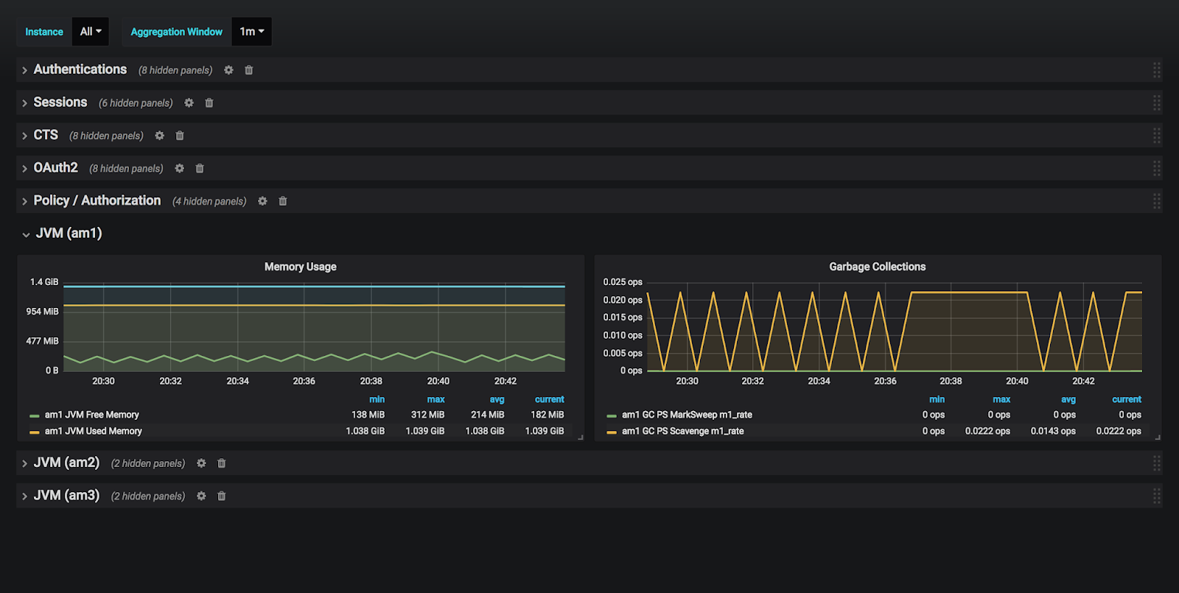The height and width of the screenshot is (593, 1179).
Task: Open settings gear for Policy / Authorization row
Action: click(262, 201)
